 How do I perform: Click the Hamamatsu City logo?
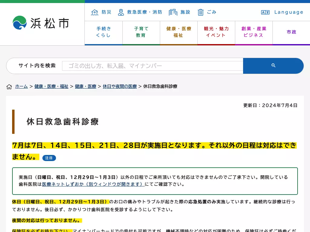pyautogui.click(x=41, y=23)
